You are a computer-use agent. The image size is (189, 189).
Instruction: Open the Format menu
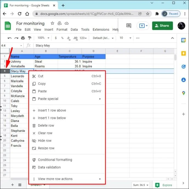(x=62, y=30)
